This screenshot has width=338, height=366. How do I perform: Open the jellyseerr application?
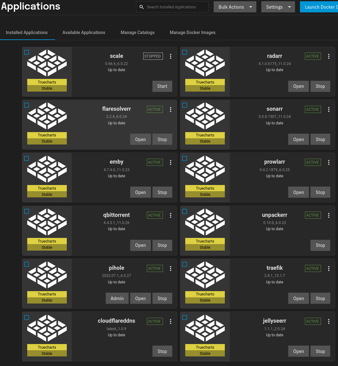pyautogui.click(x=299, y=351)
